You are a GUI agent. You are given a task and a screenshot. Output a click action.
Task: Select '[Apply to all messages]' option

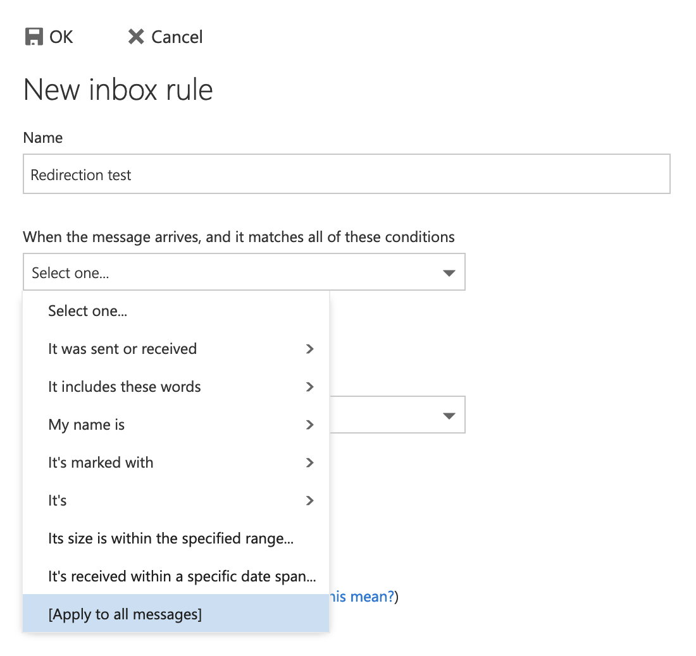(x=125, y=614)
